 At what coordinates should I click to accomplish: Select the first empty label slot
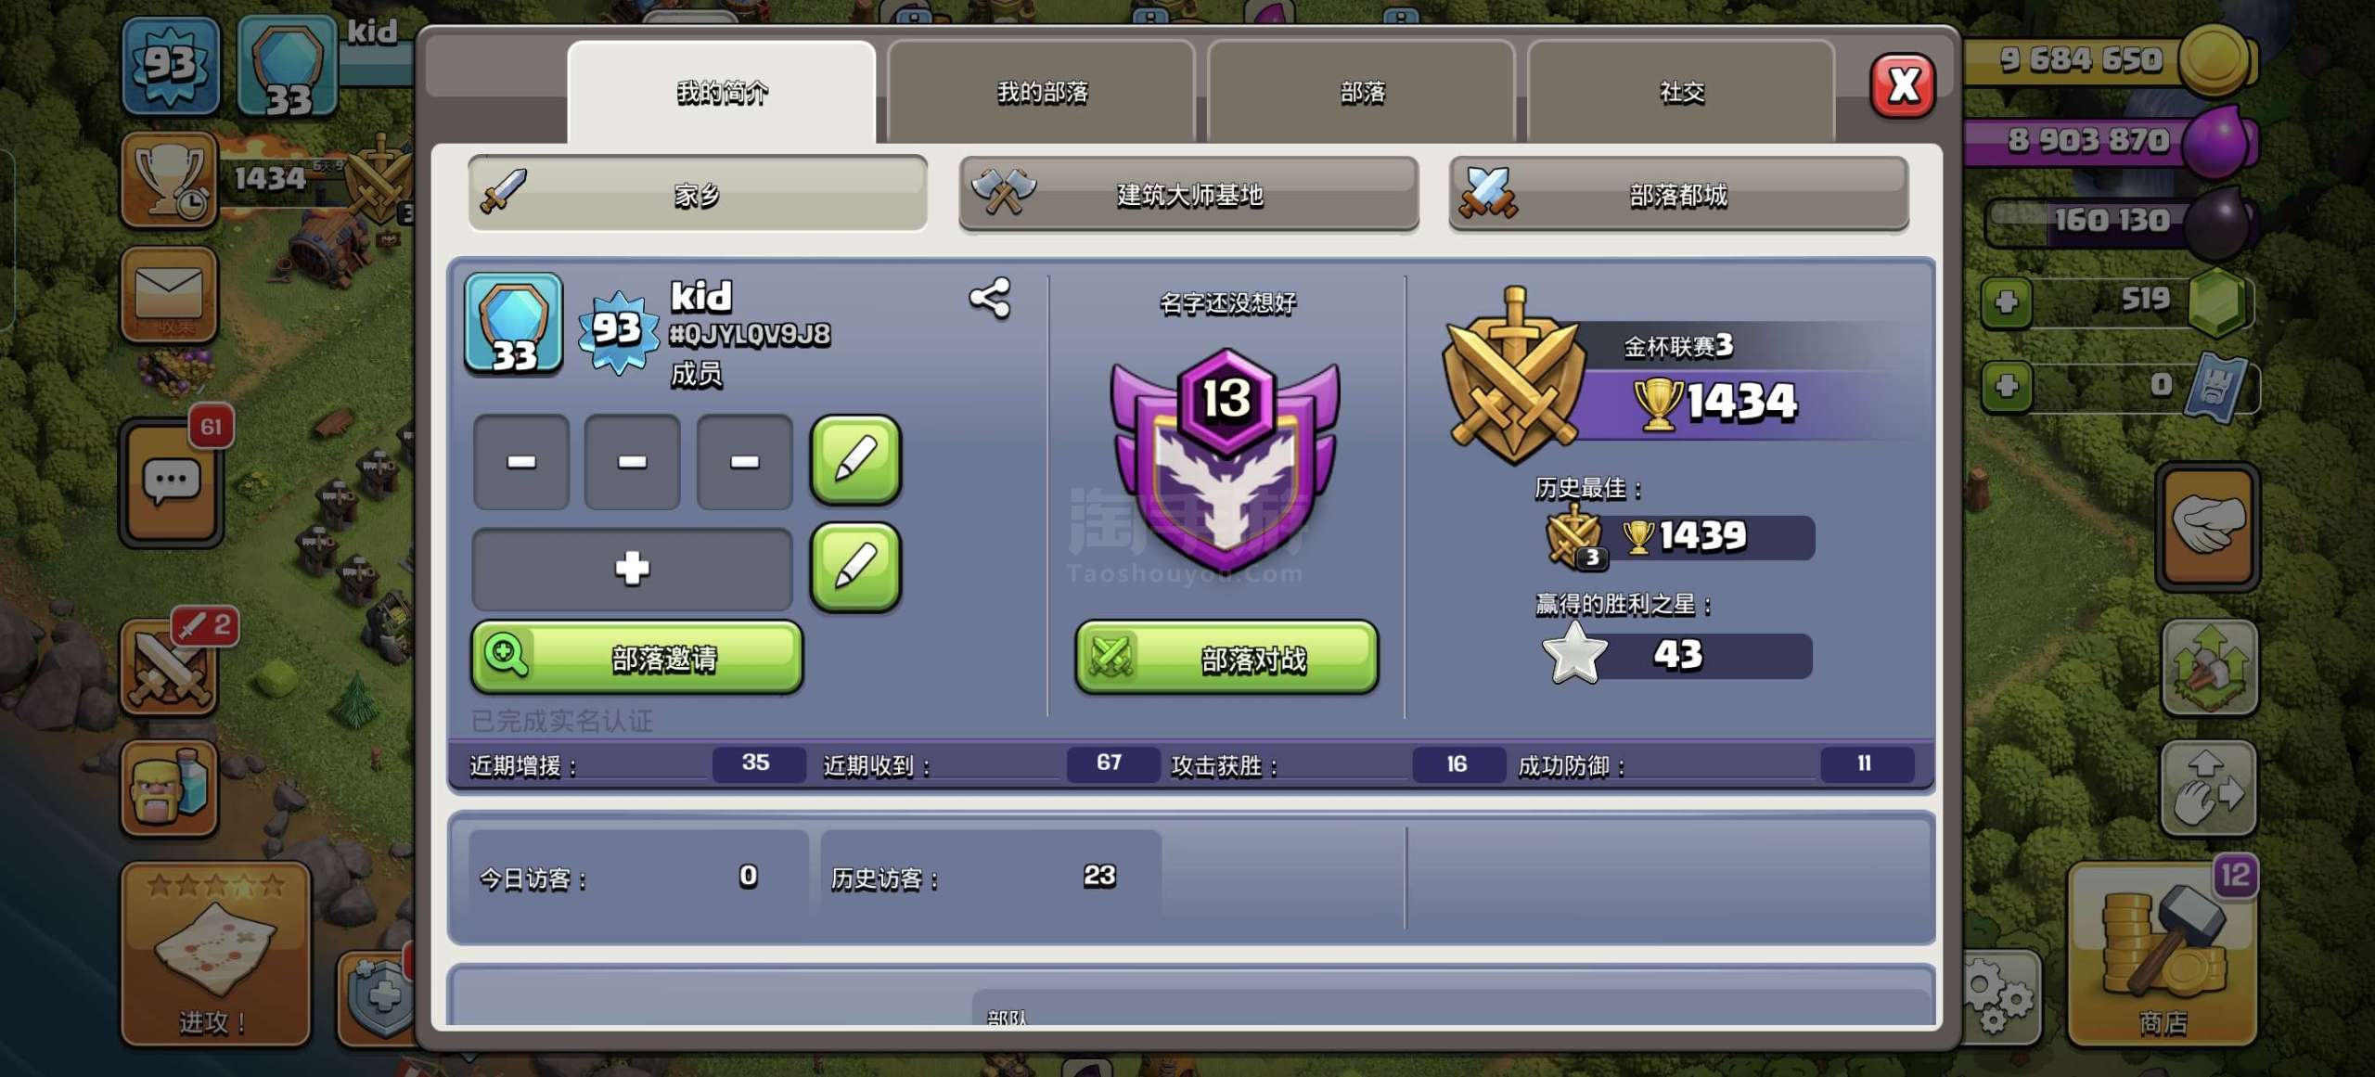[521, 461]
